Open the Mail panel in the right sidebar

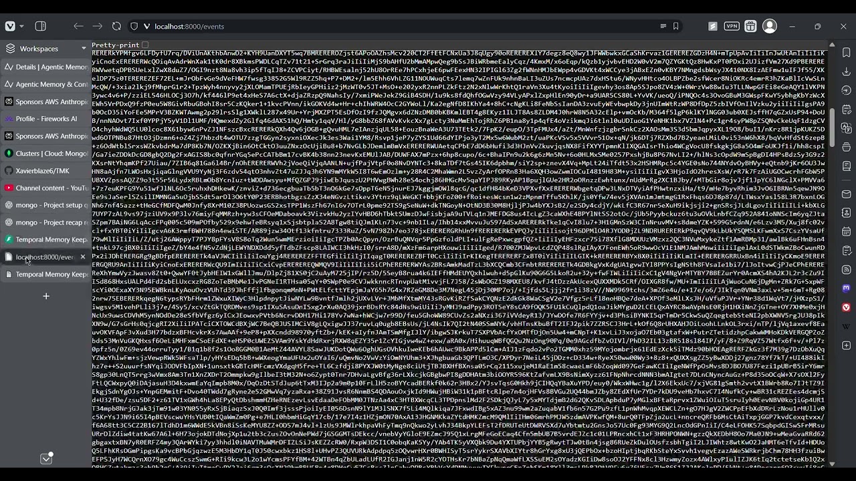(846, 194)
